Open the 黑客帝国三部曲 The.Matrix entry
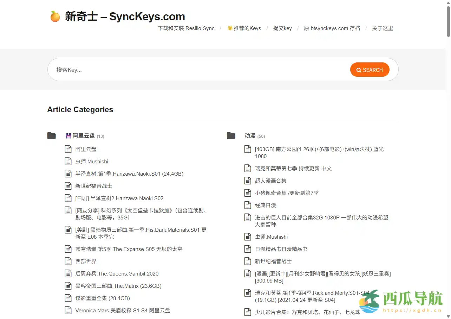 pyautogui.click(x=118, y=286)
